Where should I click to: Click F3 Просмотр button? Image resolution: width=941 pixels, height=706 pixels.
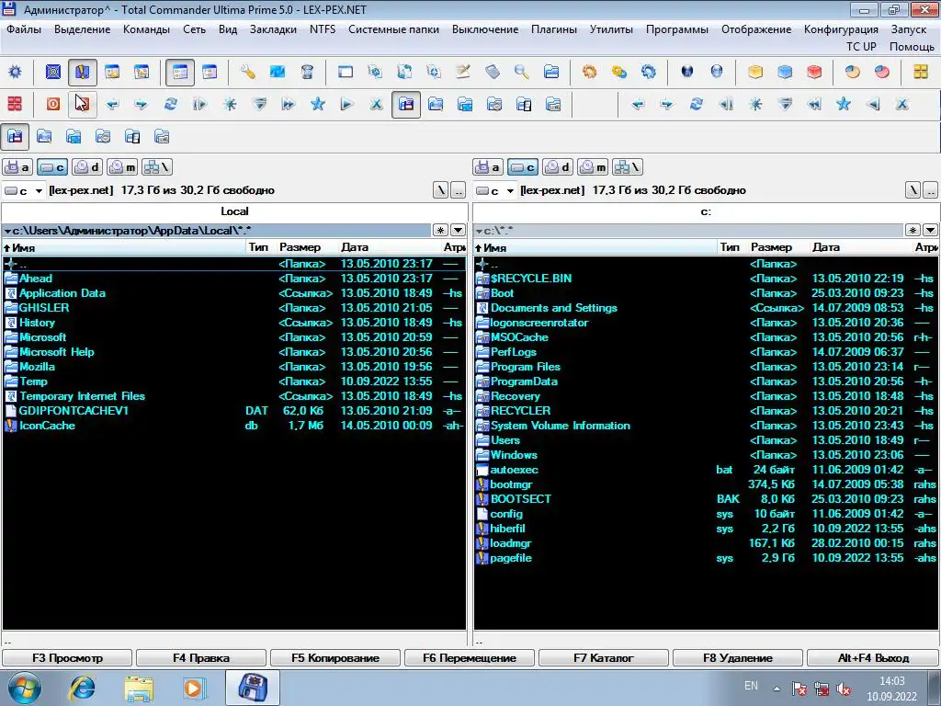click(x=67, y=658)
